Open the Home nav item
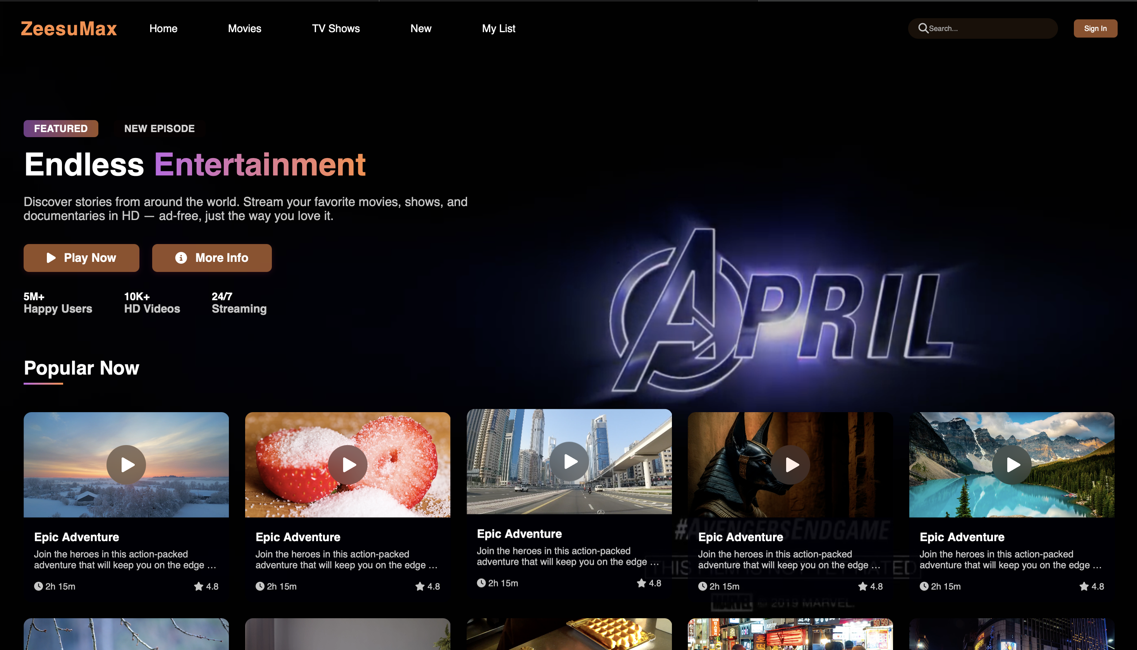This screenshot has width=1137, height=650. pos(163,29)
